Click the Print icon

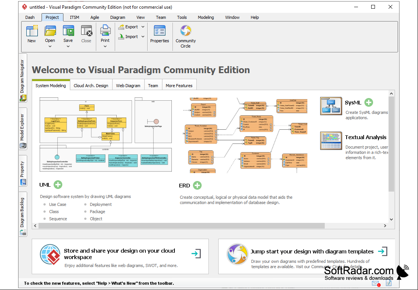[105, 31]
